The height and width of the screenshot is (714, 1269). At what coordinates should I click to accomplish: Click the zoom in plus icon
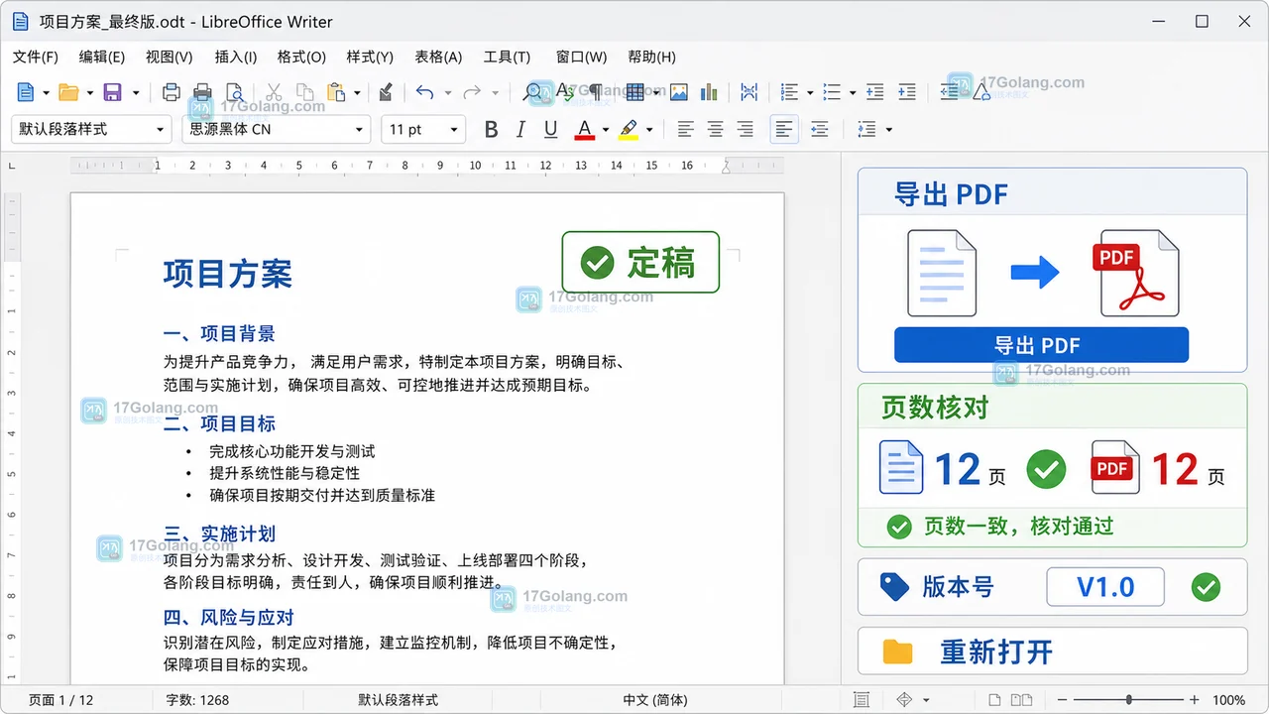[1195, 700]
